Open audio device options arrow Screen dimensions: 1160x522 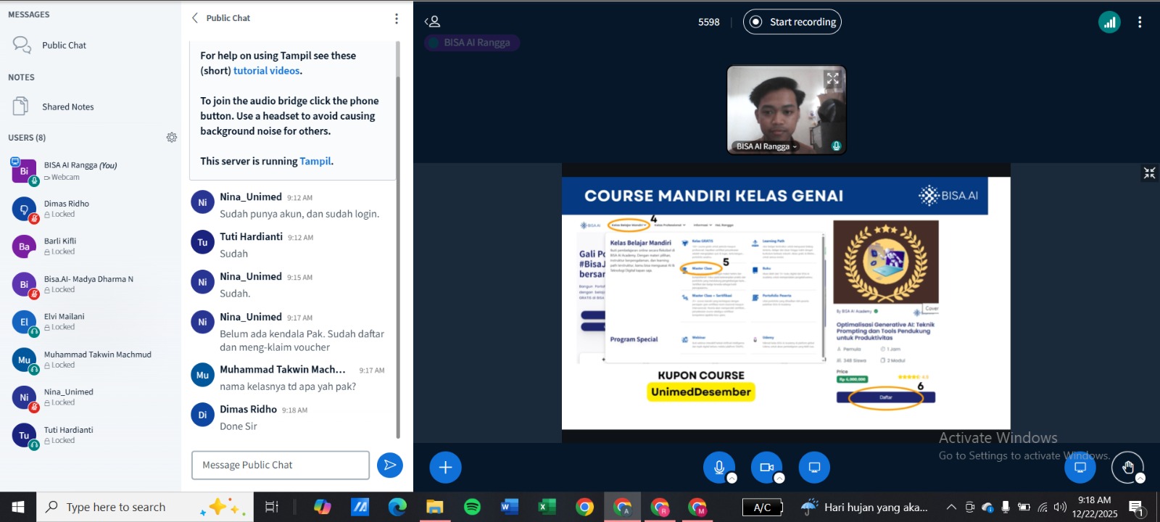pos(732,478)
